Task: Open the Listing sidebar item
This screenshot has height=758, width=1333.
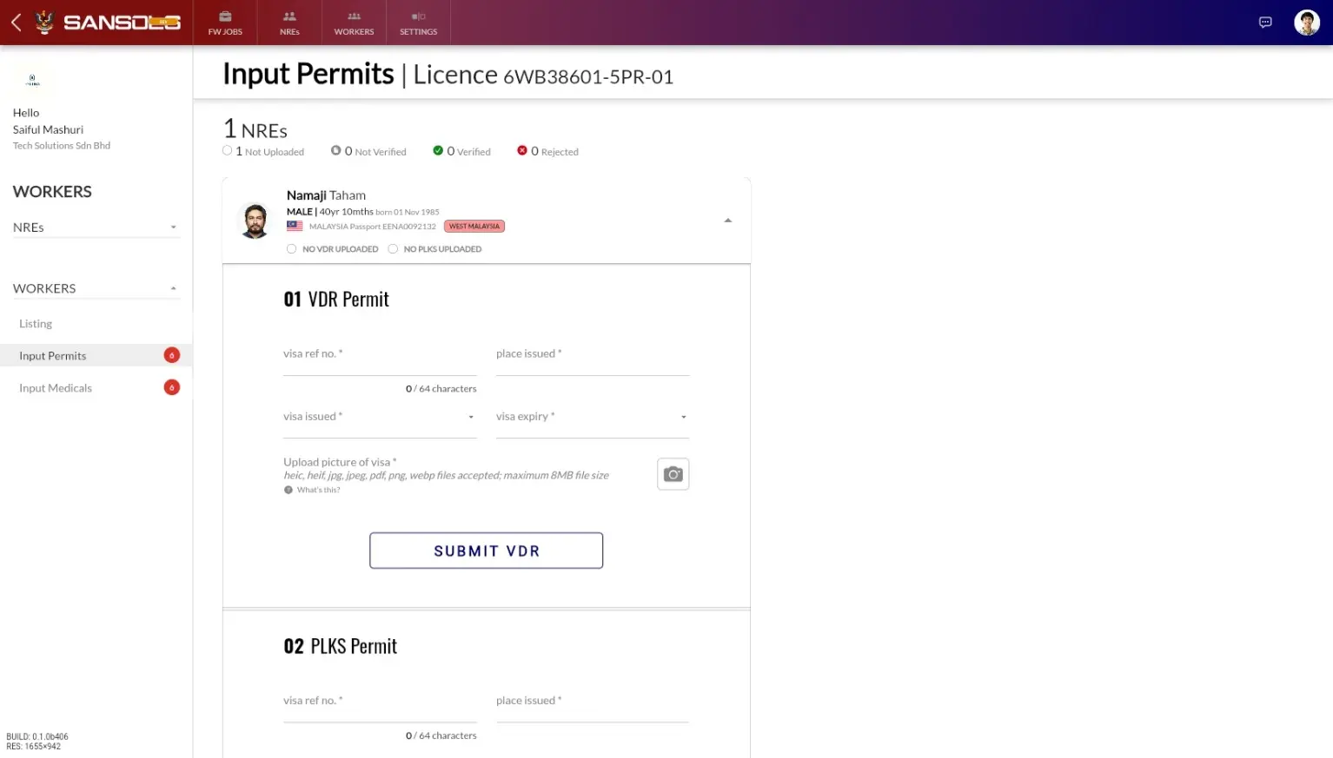Action: click(36, 324)
